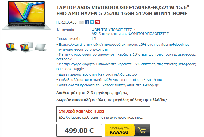
Task: Open the subcategory 15 link
Action: 94,39
